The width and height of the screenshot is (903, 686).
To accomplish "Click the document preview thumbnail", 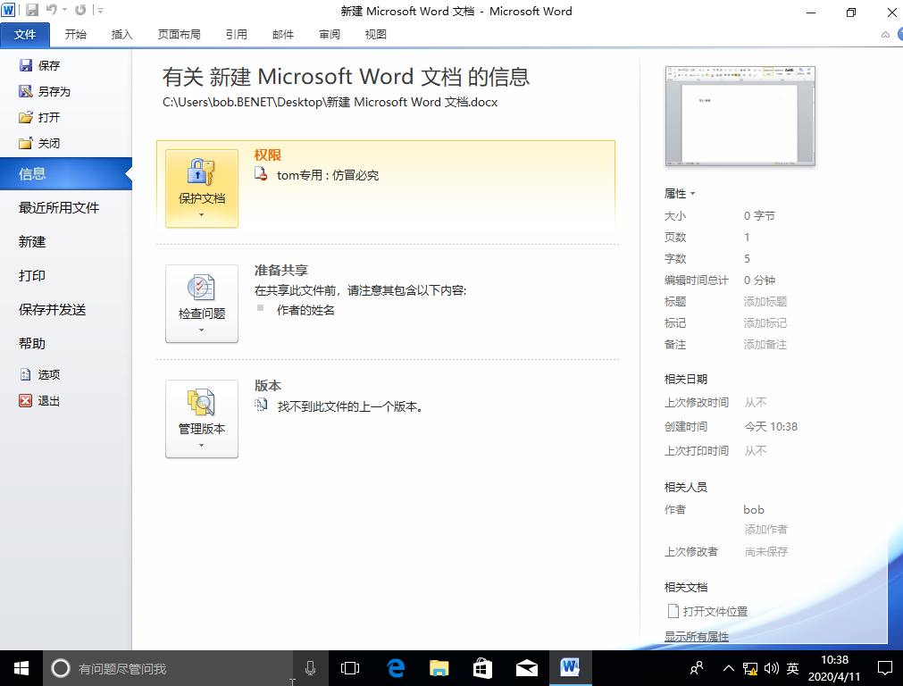I will [740, 116].
